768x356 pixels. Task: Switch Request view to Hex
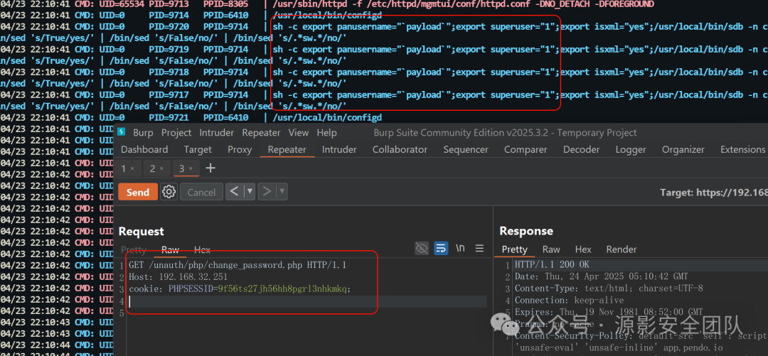(202, 249)
